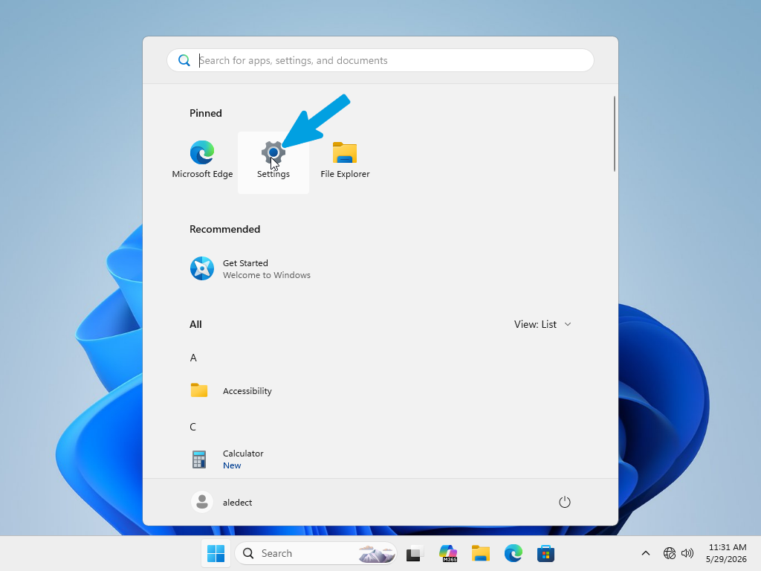The width and height of the screenshot is (761, 571).
Task: Click the taskbar Search box
Action: click(x=315, y=553)
